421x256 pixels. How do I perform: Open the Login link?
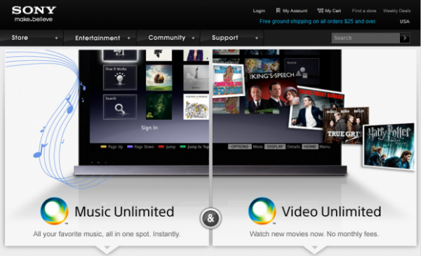pyautogui.click(x=259, y=11)
